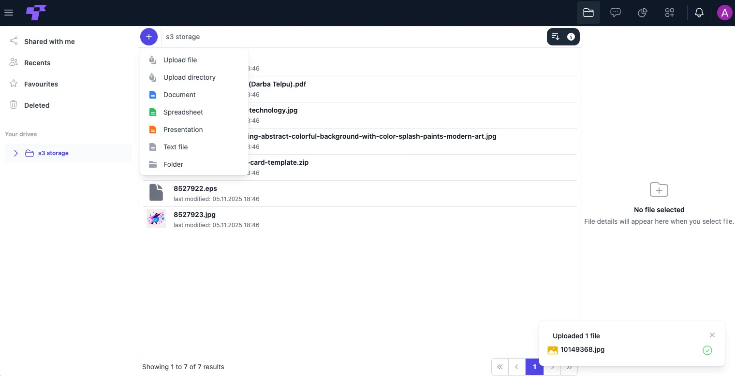Click the 8527922.eps file icon

point(156,192)
